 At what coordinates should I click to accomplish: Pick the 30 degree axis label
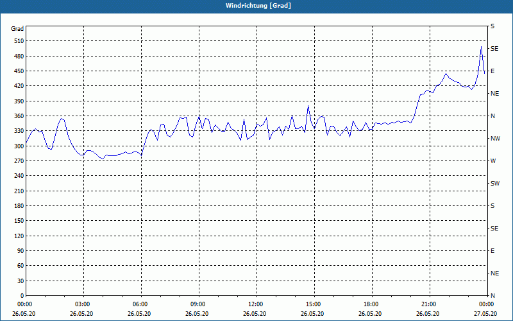coord(21,281)
